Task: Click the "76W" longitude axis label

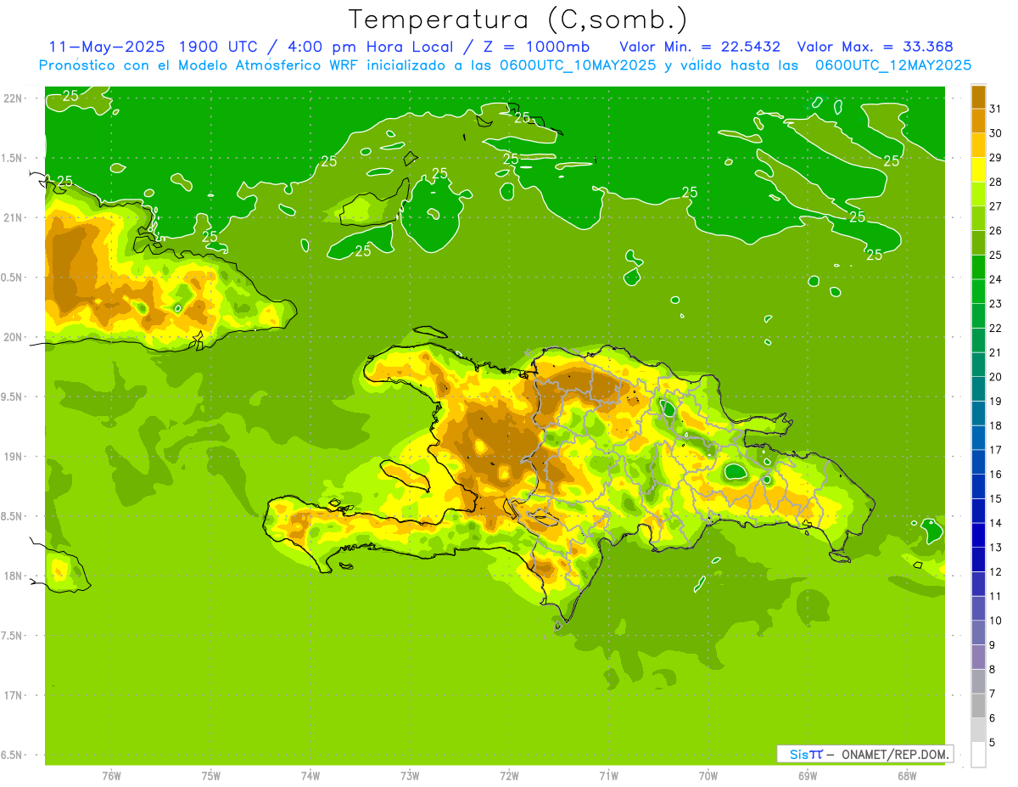Action: coord(111,776)
